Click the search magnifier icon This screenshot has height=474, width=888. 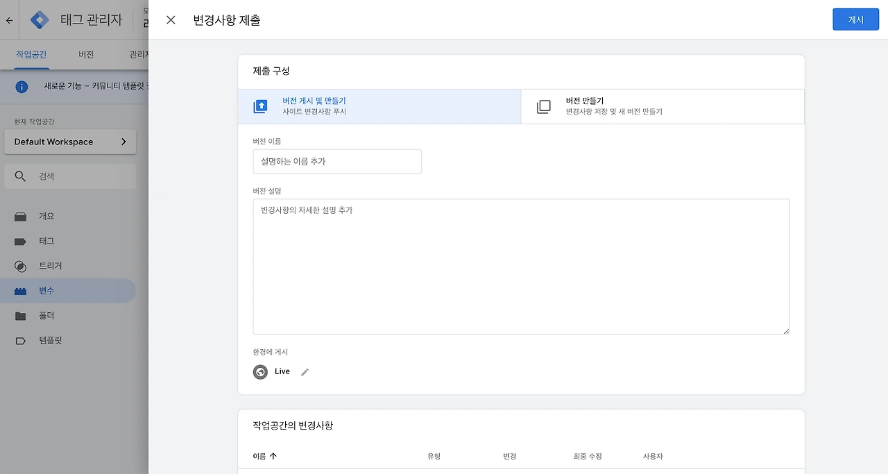point(20,176)
